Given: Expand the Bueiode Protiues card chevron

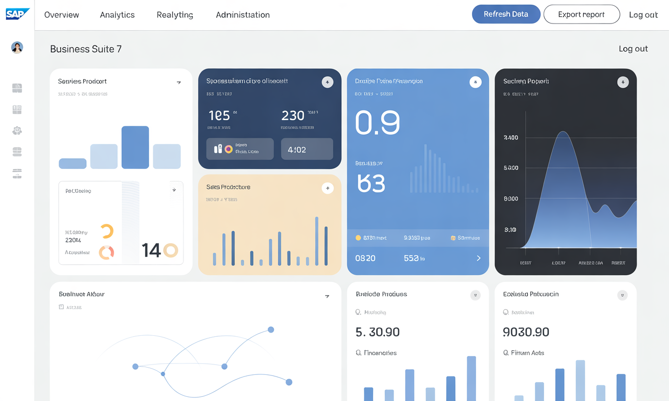Looking at the screenshot, I should tap(475, 295).
